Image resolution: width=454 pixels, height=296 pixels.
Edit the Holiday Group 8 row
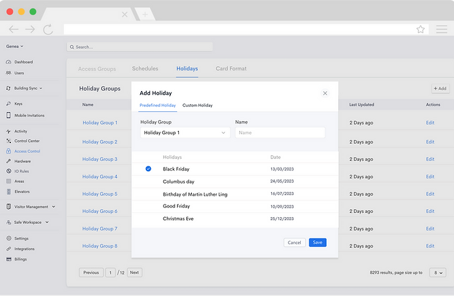(430, 246)
